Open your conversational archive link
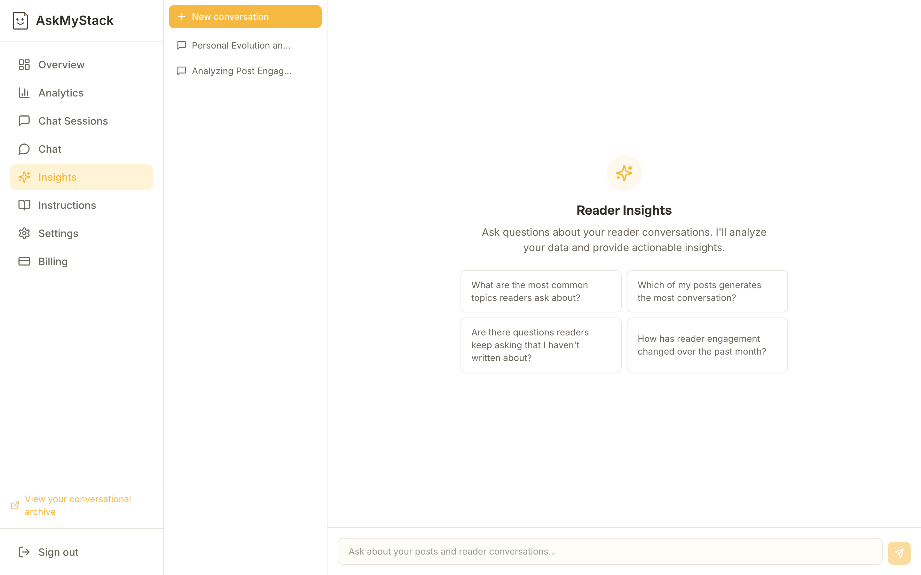The width and height of the screenshot is (921, 575). 77,505
